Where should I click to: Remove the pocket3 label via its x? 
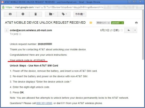pos(122,23)
